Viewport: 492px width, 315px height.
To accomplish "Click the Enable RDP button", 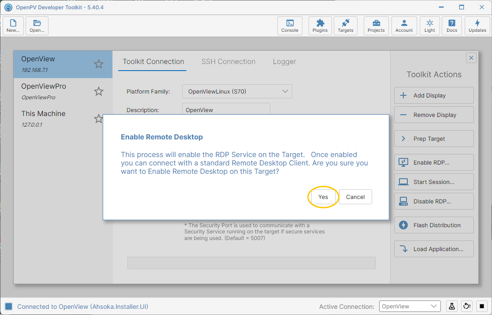I will coord(434,162).
